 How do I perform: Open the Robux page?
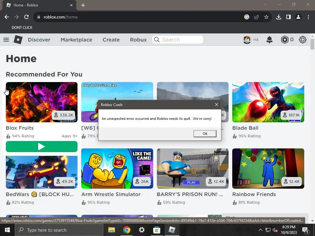(x=138, y=40)
